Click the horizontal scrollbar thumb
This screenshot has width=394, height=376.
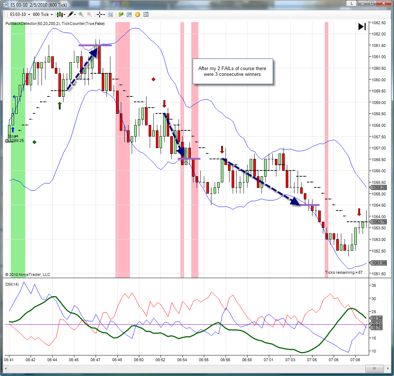coord(375,369)
